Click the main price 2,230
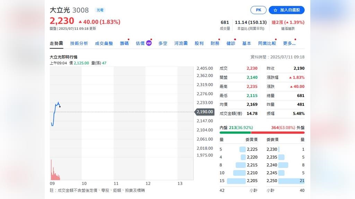The image size is (355, 199). coord(62,21)
